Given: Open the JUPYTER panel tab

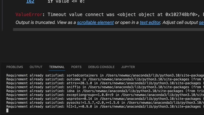Looking at the screenshot, I should coord(128,67).
